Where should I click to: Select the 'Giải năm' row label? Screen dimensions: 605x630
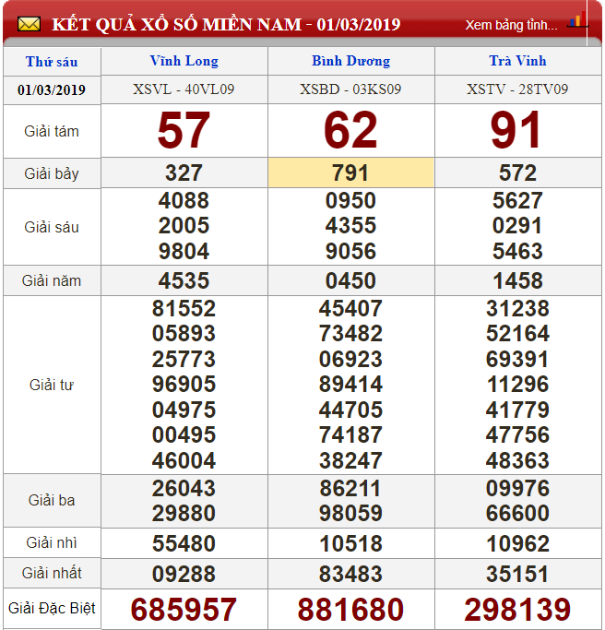52,280
